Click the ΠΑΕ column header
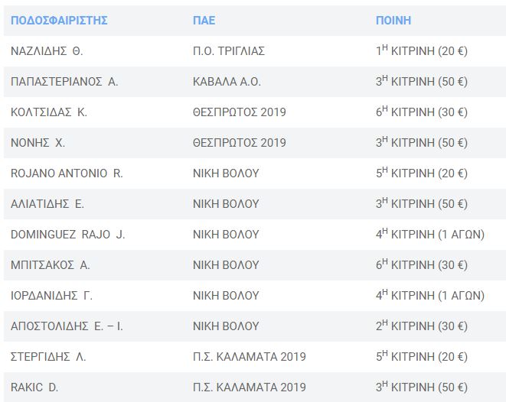Viewport: 506px width, 402px height. [204, 21]
